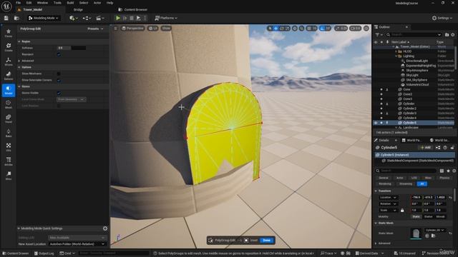Adjust the Softness slider field

[x=72, y=48]
